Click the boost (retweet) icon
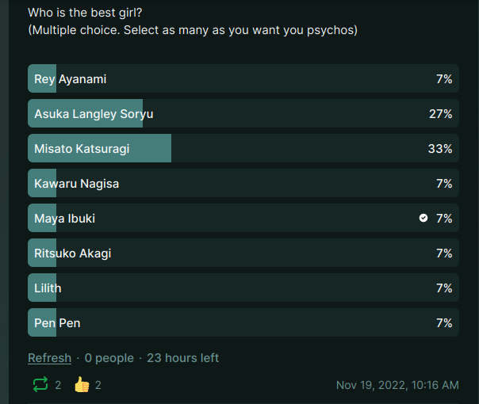This screenshot has height=404, width=479. coord(40,385)
